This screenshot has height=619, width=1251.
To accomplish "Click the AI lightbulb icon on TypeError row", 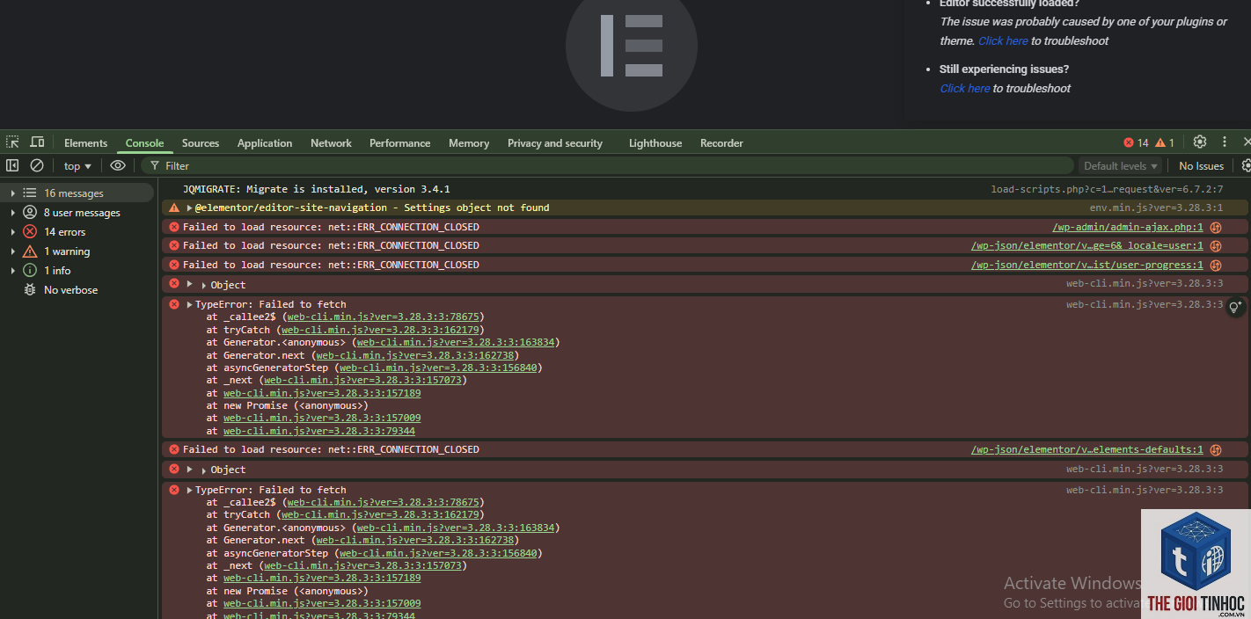I will click(1236, 307).
